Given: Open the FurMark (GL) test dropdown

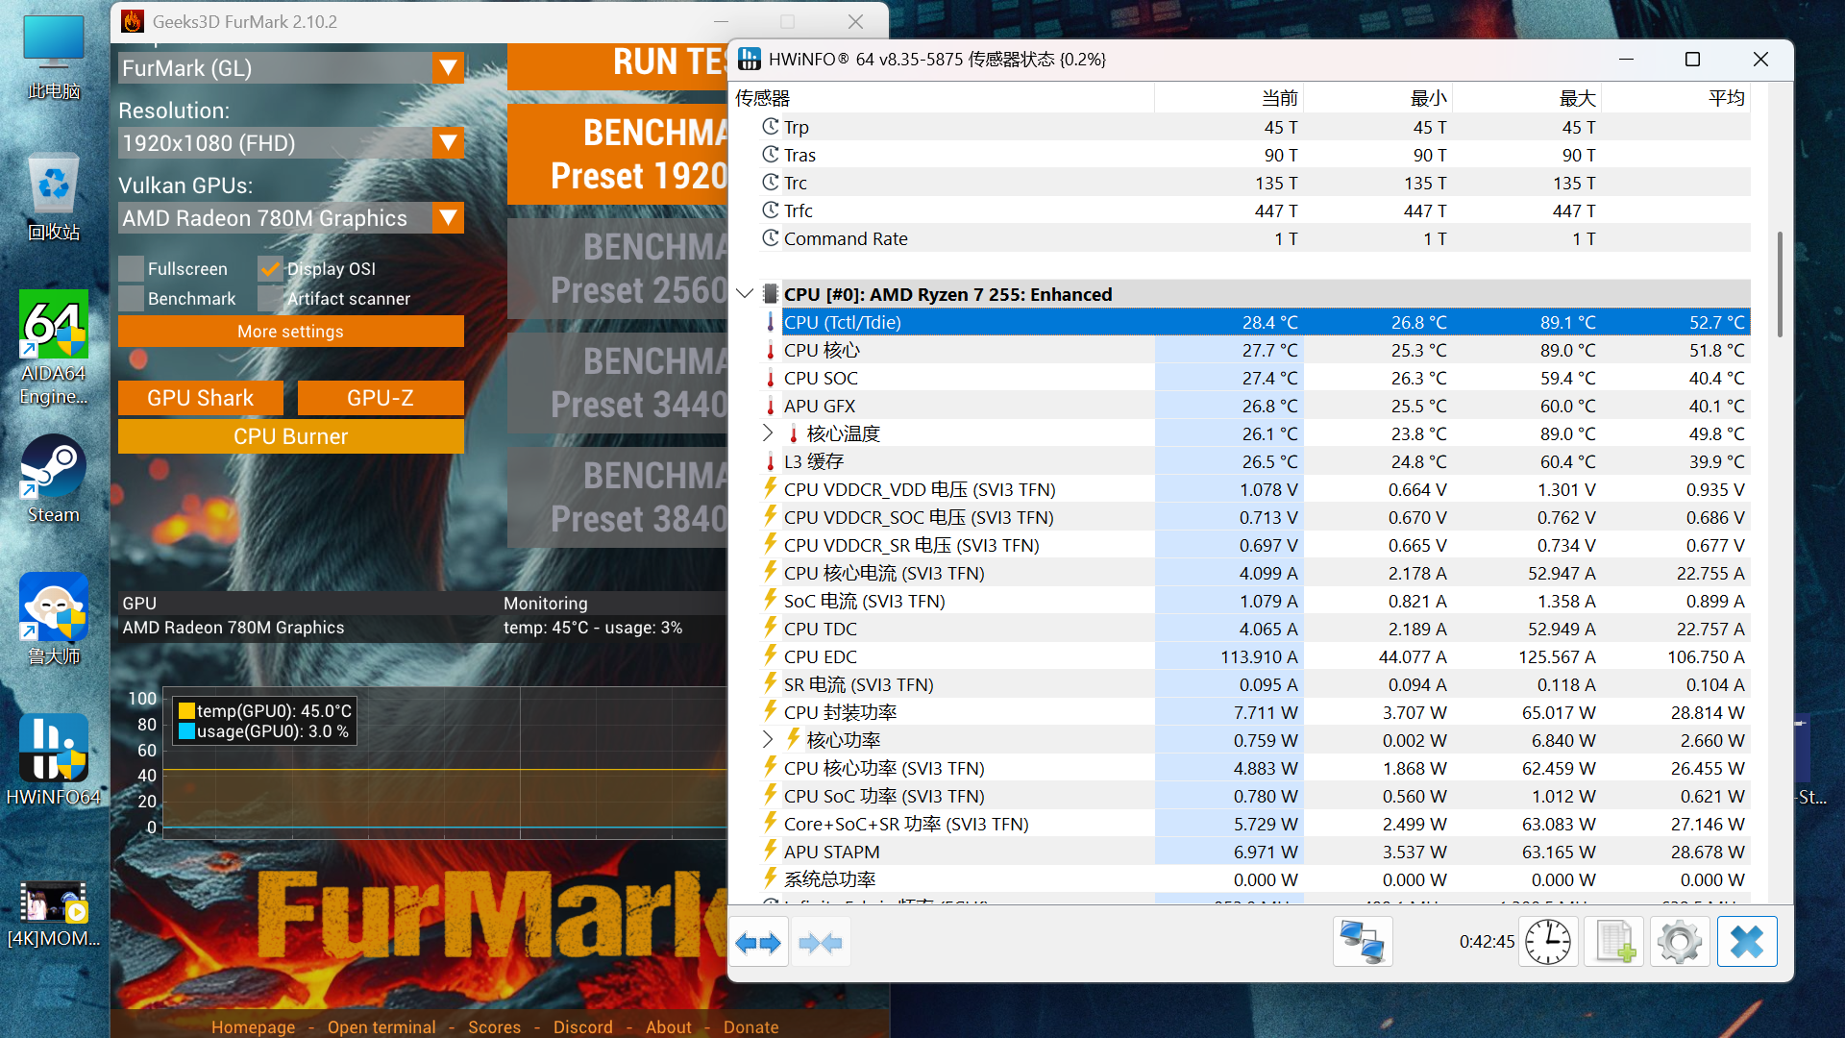Looking at the screenshot, I should [x=448, y=68].
